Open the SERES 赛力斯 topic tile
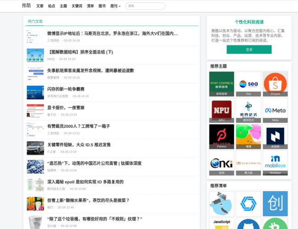 (x=248, y=163)
